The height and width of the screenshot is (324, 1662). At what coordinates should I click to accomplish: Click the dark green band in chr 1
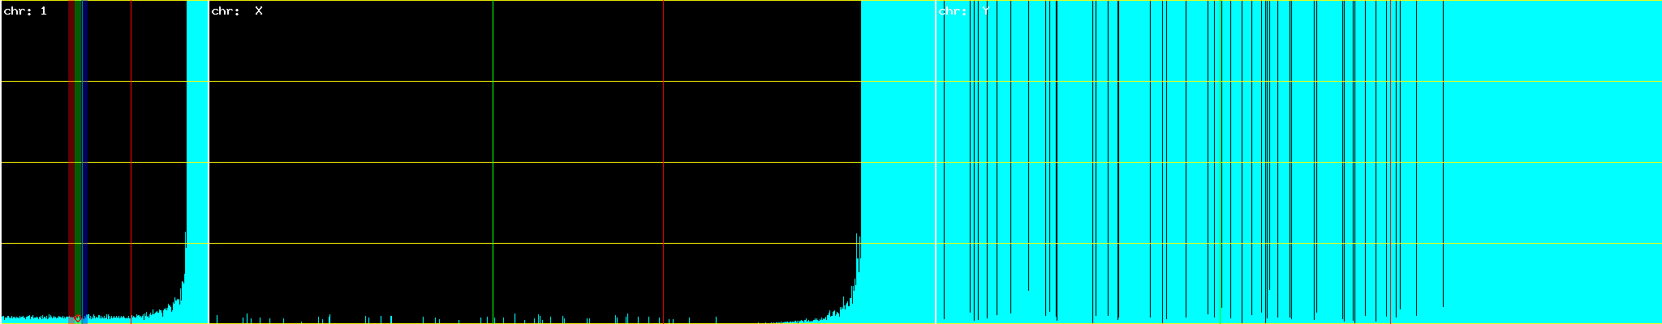[x=78, y=122]
